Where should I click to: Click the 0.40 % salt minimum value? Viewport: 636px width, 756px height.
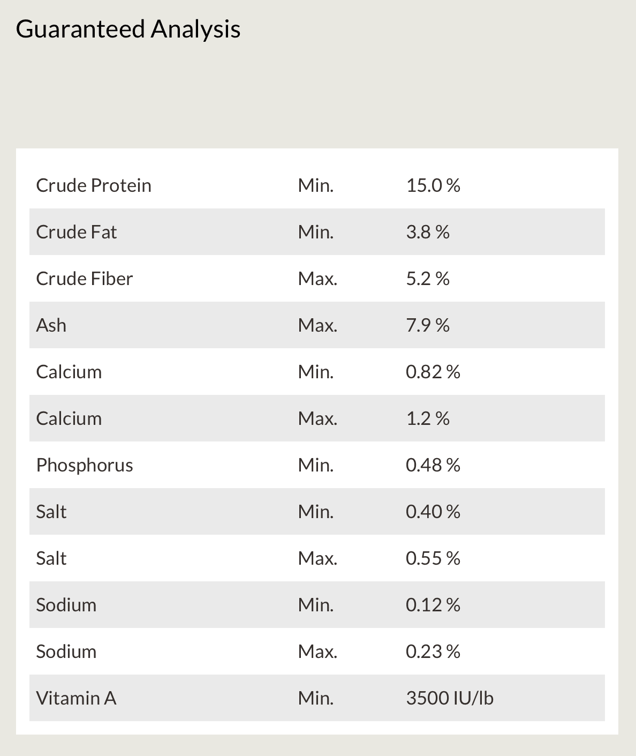coord(433,512)
